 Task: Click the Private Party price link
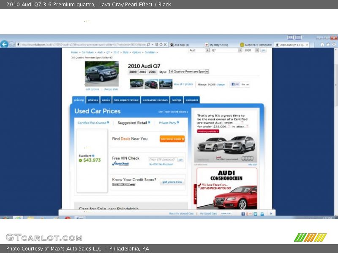click(167, 123)
